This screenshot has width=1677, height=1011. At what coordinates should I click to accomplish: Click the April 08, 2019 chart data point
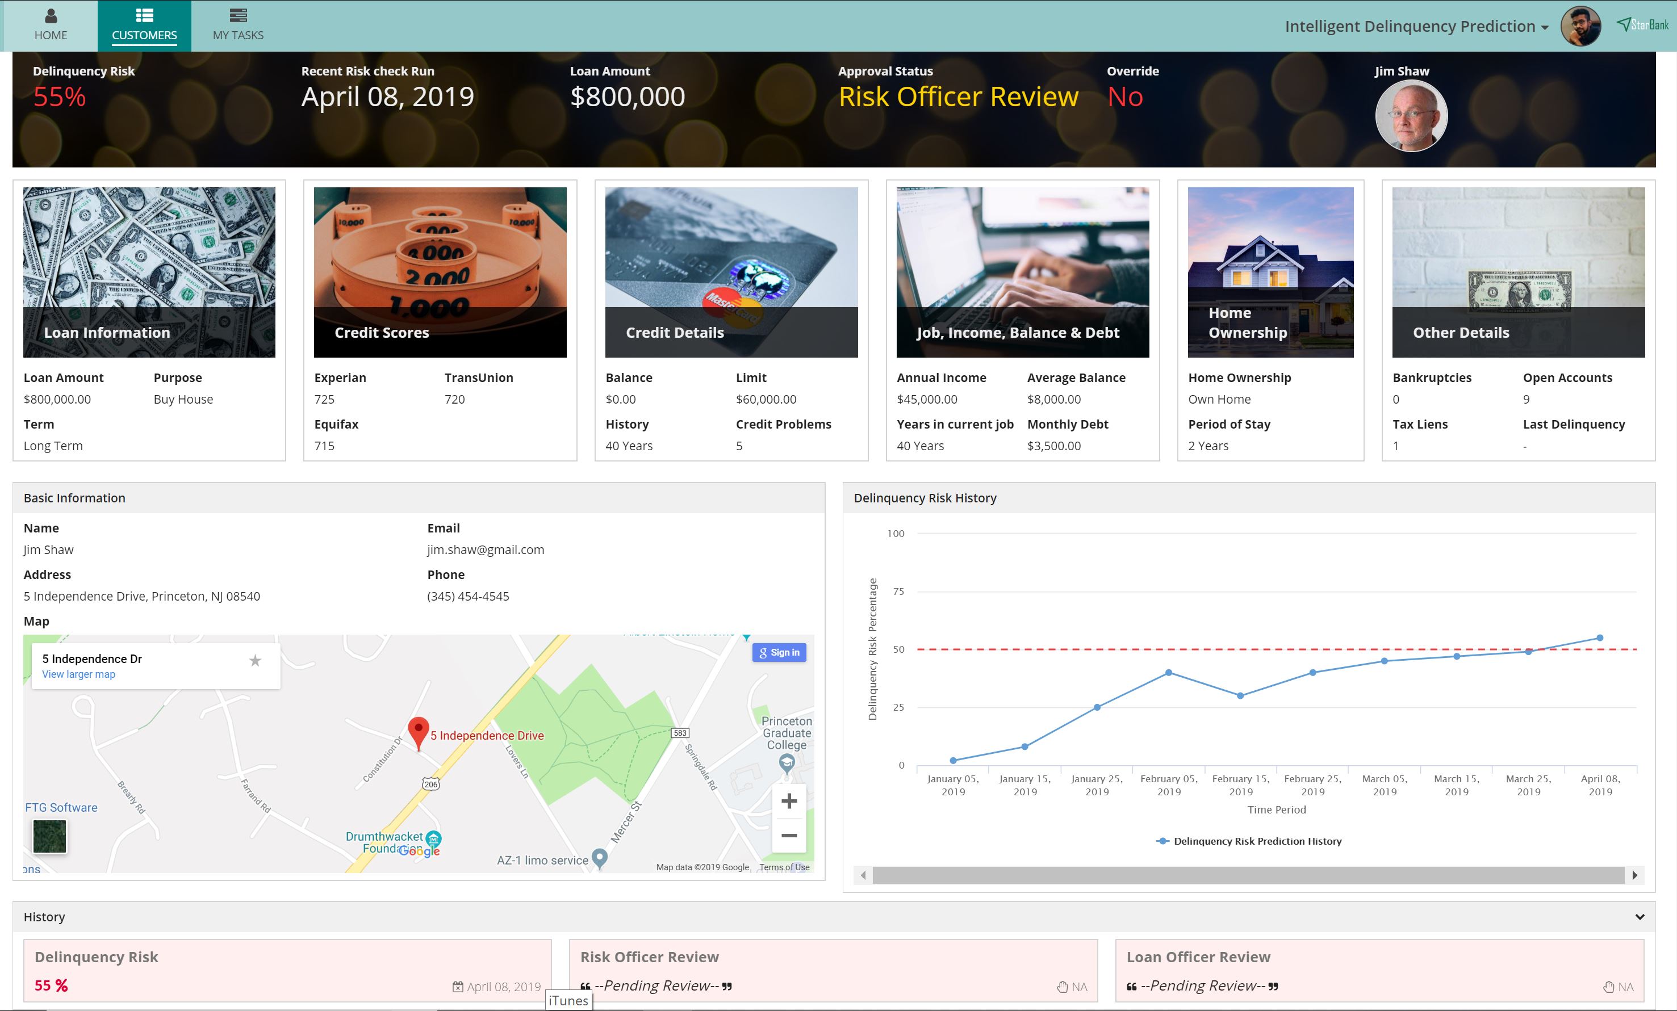pos(1599,638)
